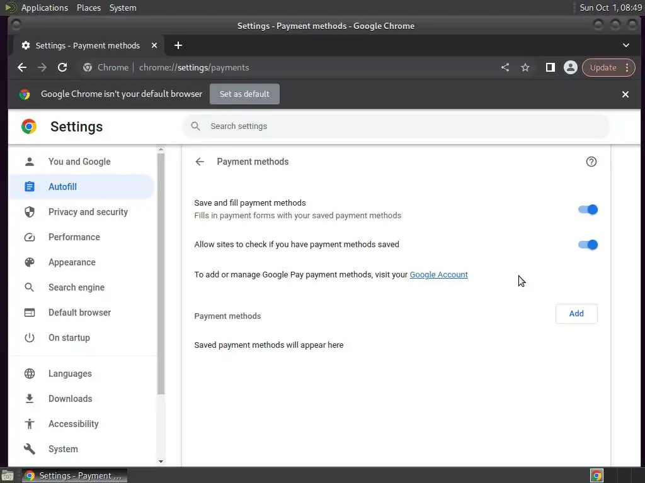Add a new payment method
The width and height of the screenshot is (645, 483).
click(x=576, y=314)
